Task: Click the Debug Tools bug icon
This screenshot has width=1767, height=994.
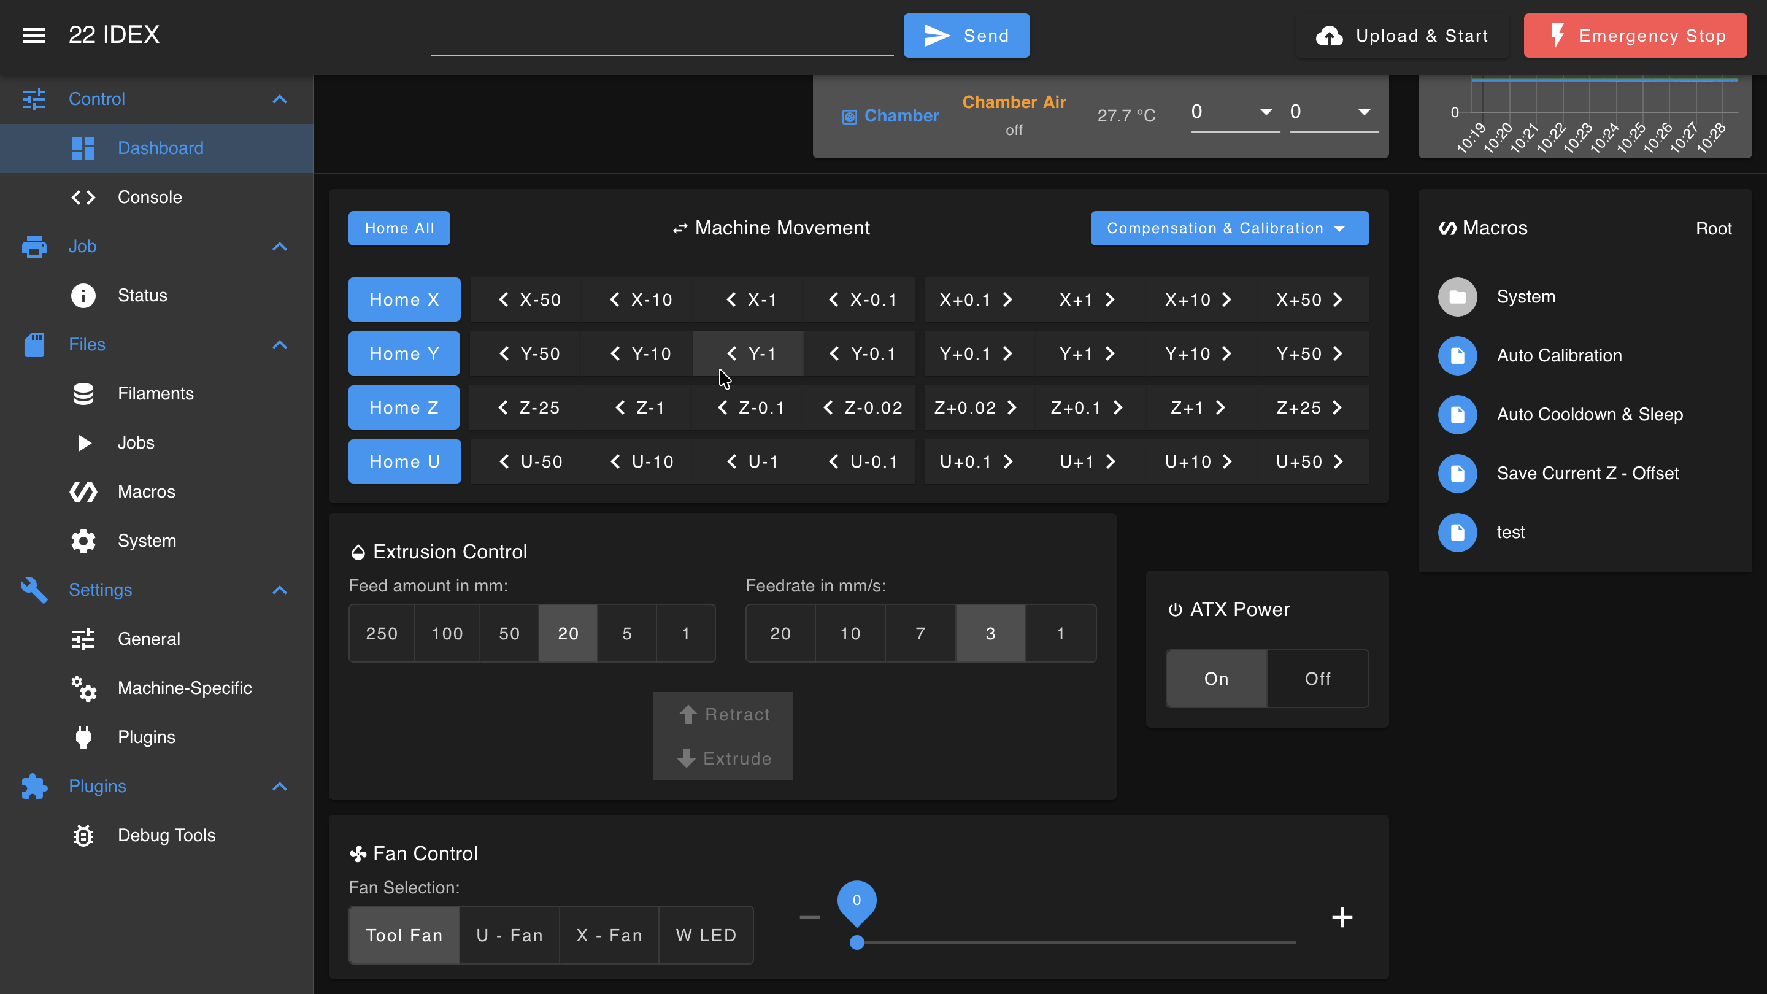Action: click(83, 836)
